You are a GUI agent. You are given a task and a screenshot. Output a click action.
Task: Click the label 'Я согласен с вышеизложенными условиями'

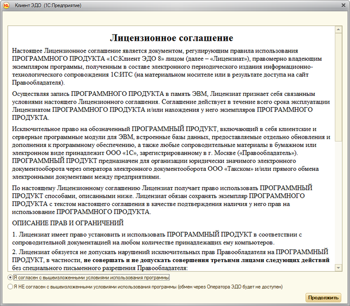pyautogui.click(x=91, y=277)
